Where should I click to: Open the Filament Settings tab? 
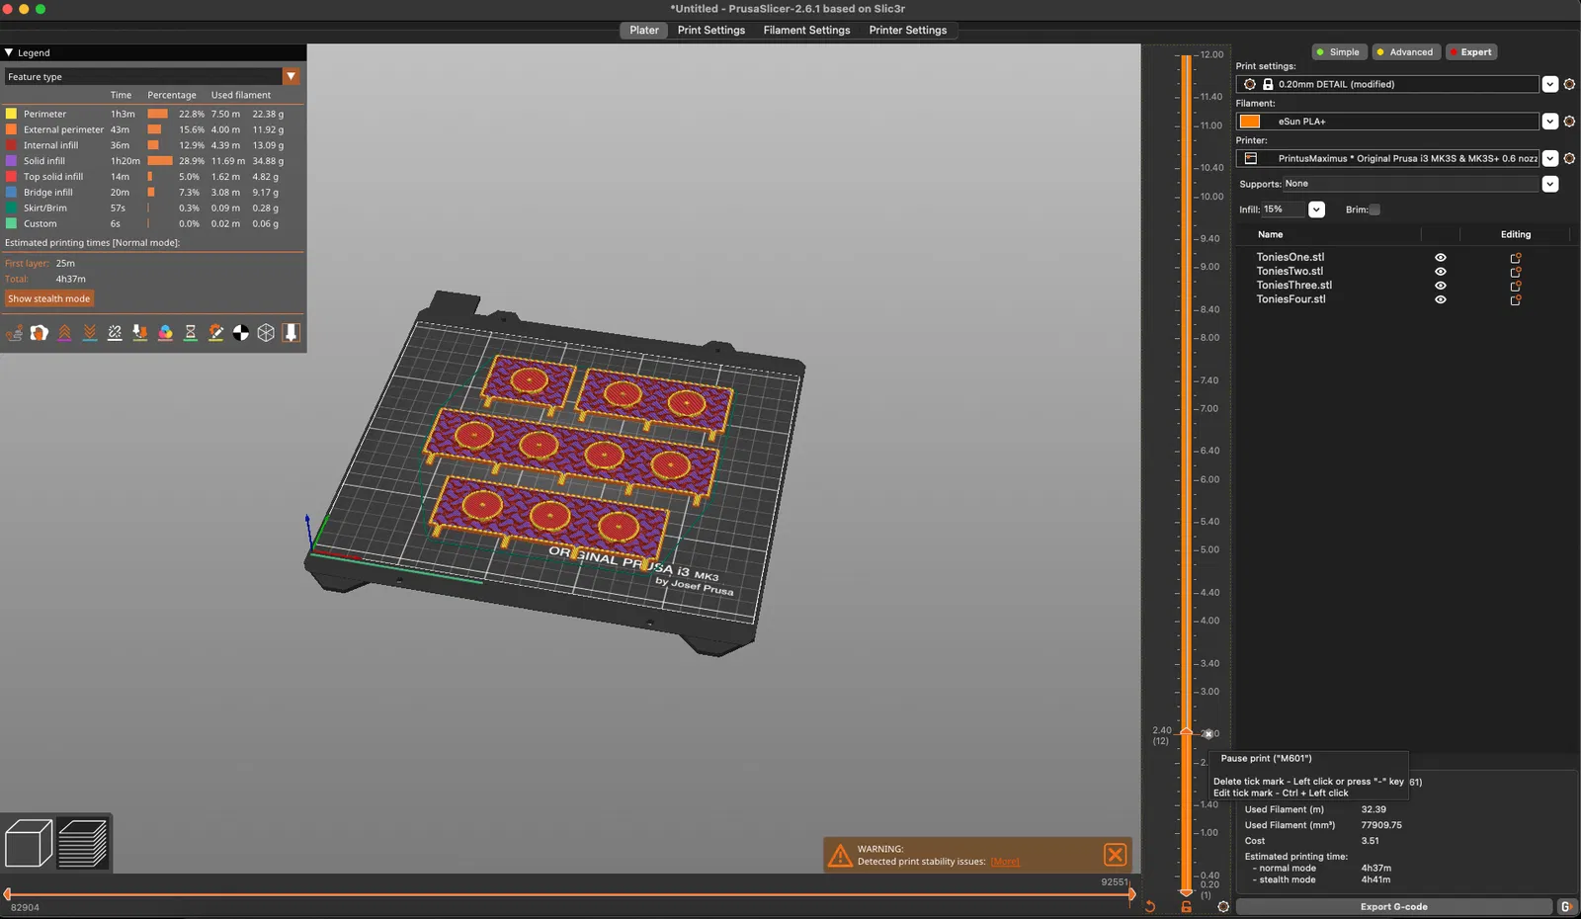[x=806, y=31]
